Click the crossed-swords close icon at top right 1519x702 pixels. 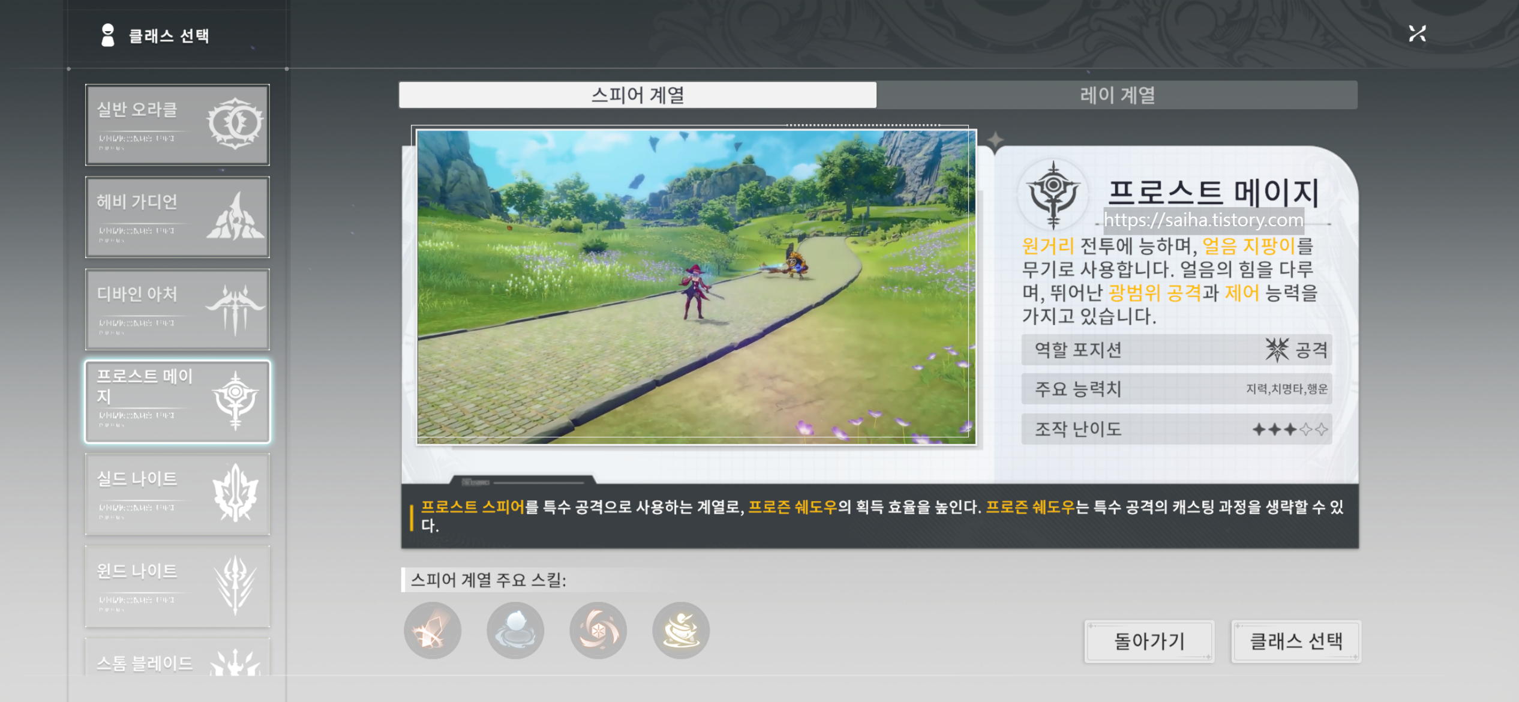pyautogui.click(x=1417, y=34)
